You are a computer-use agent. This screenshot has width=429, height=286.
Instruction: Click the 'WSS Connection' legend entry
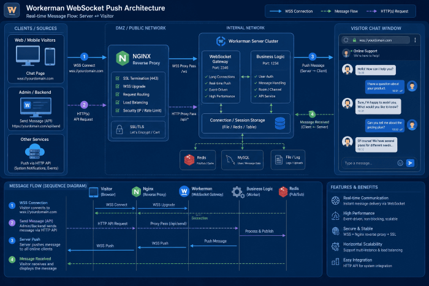tap(291, 11)
